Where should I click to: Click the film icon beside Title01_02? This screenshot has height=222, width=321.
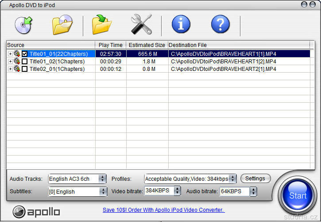[x=17, y=62]
